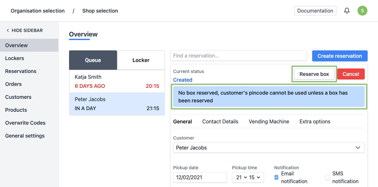Open the Extra options tab
378x187 pixels.
coord(315,121)
